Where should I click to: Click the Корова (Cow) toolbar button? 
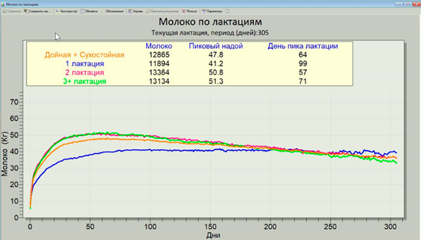click(x=135, y=11)
